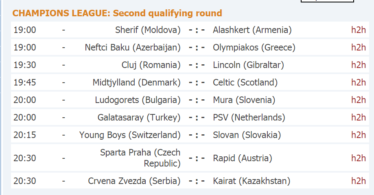The width and height of the screenshot is (374, 195).
Task: Open h2h for Galatasaray vs PSV
Action: click(359, 117)
